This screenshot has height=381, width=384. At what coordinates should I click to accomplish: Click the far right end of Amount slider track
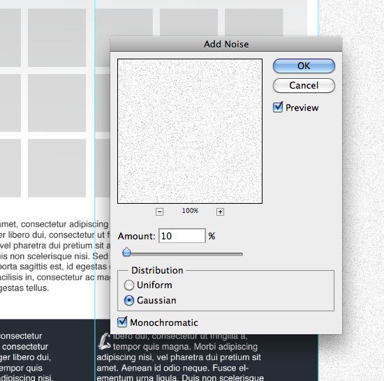242,254
